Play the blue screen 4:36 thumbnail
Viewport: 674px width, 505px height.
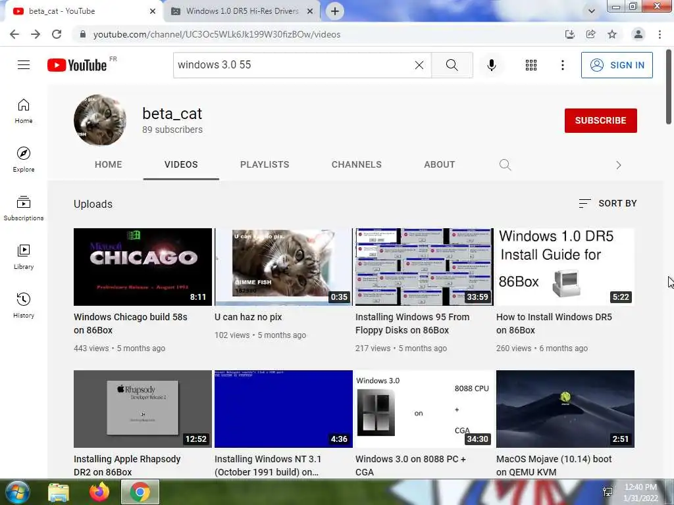point(283,409)
